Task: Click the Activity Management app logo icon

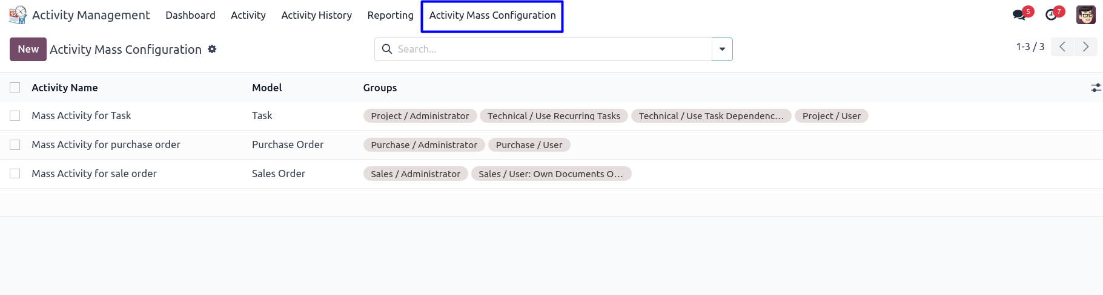Action: pos(18,15)
